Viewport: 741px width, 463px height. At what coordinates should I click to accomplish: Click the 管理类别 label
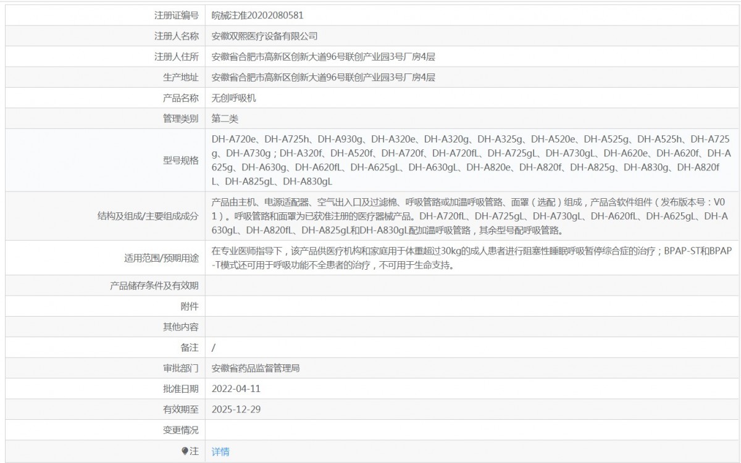coord(180,119)
